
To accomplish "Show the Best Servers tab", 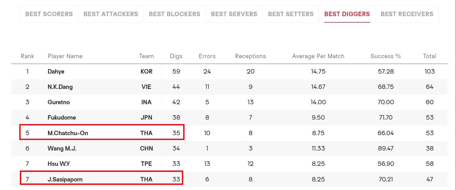I will tap(234, 14).
